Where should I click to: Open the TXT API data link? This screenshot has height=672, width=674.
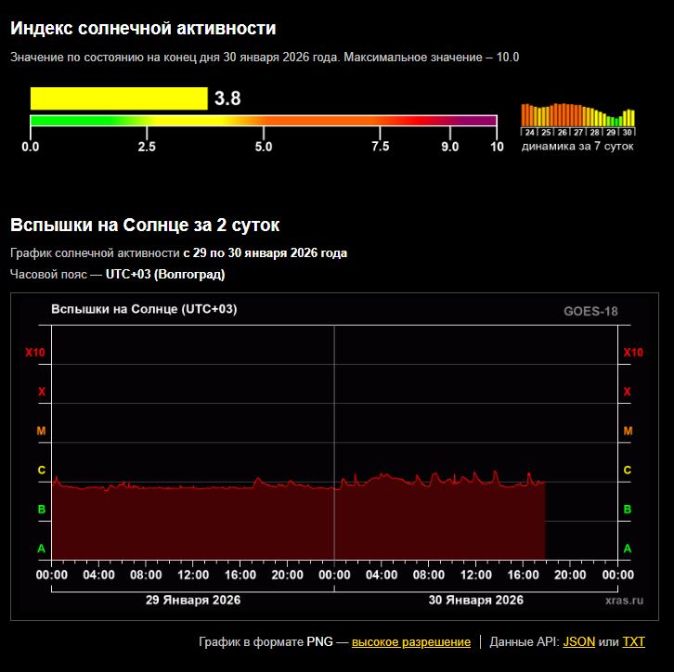coord(633,642)
